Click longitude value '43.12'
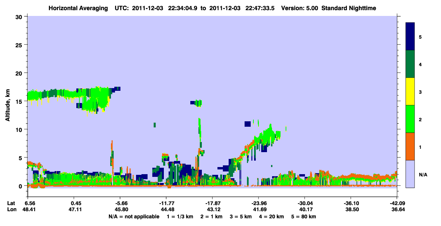This screenshot has width=441, height=226. [214, 209]
